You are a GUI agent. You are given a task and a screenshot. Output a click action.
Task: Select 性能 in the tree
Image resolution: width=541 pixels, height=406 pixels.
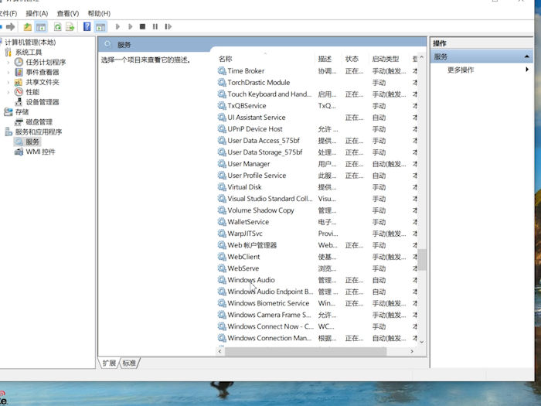click(x=32, y=92)
